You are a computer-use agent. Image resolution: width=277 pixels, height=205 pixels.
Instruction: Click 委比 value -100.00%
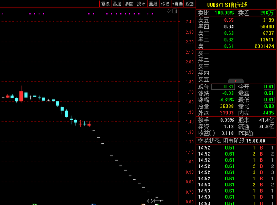click(x=223, y=13)
